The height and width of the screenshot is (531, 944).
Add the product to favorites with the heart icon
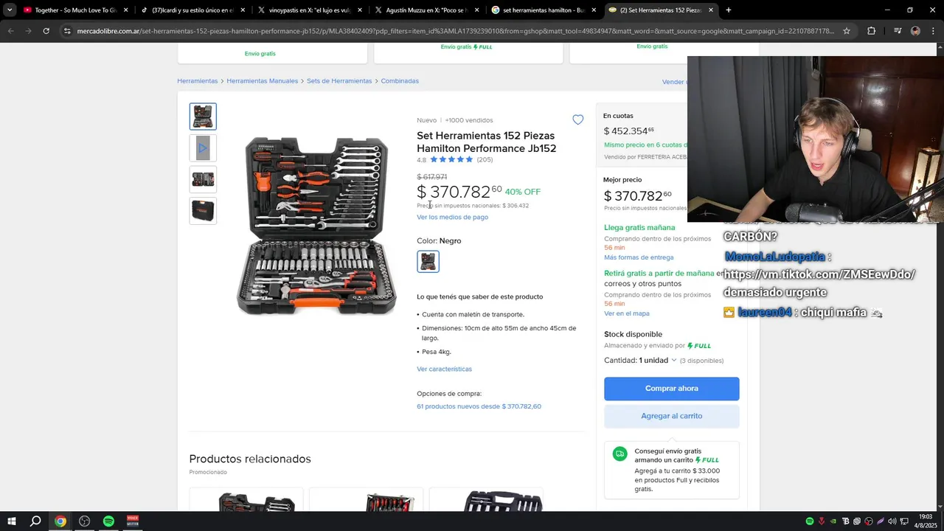tap(577, 119)
